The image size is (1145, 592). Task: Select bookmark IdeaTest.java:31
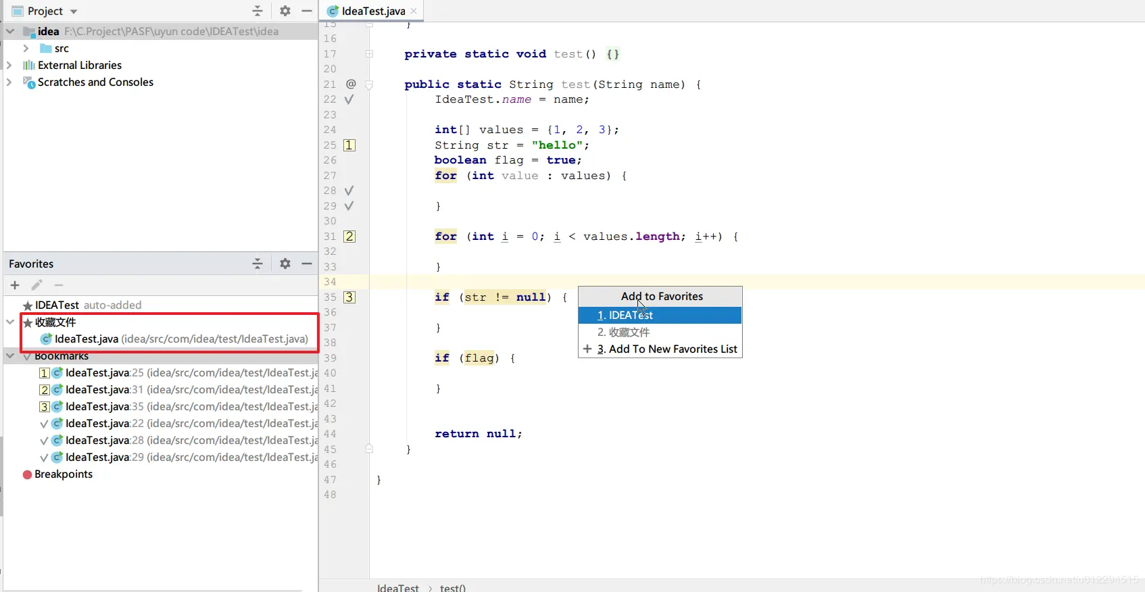click(x=178, y=390)
